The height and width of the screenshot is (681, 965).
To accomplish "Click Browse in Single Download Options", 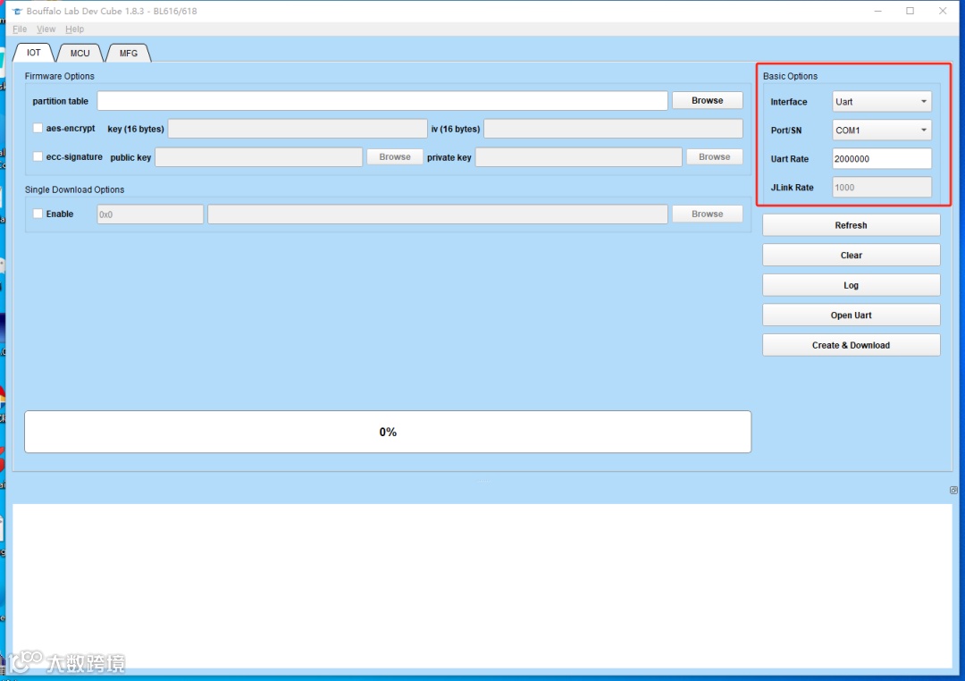I will (x=707, y=214).
